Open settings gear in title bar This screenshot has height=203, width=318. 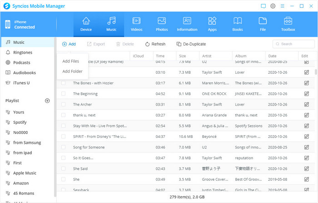[273, 6]
